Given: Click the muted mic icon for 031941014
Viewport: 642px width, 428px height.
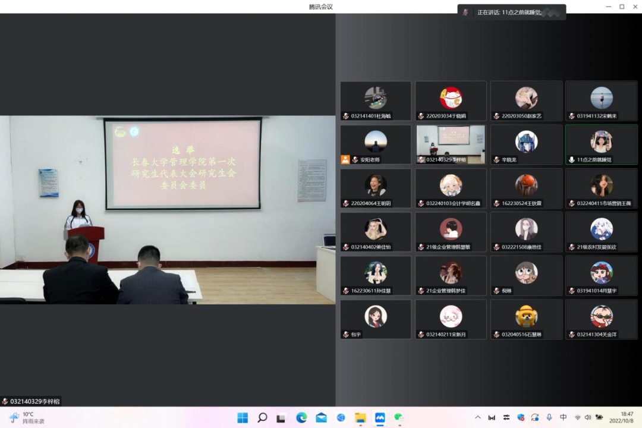Looking at the screenshot, I should [572, 291].
